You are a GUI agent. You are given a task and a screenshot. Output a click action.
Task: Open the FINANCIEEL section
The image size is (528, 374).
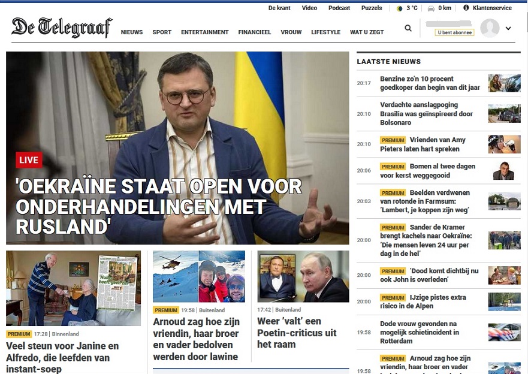click(255, 32)
